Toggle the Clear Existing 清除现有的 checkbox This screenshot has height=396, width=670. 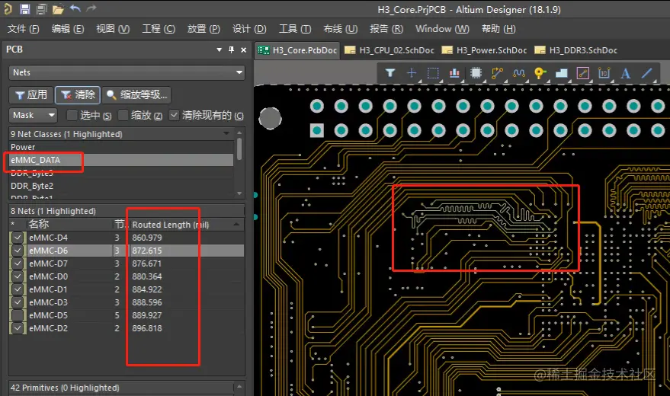(x=174, y=115)
